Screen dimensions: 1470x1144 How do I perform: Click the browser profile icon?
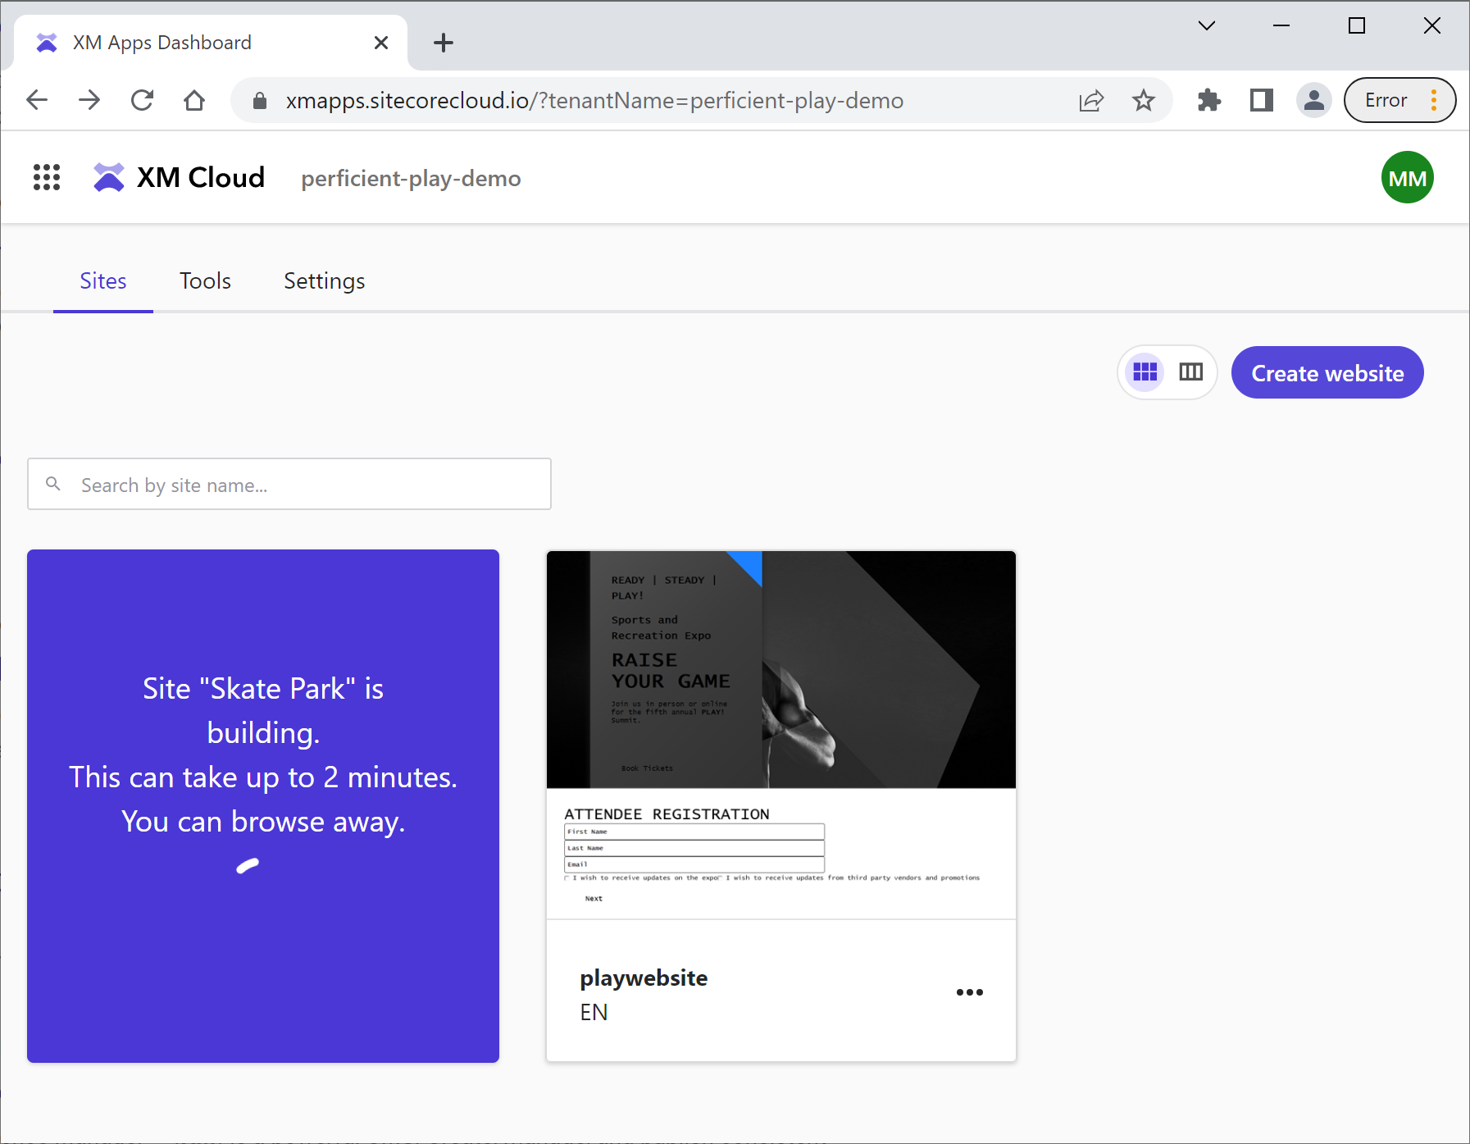click(1313, 100)
